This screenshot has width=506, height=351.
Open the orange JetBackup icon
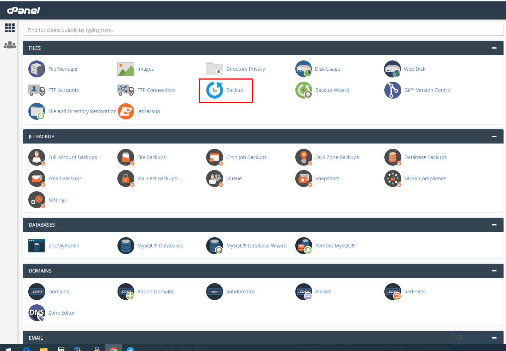coord(126,111)
